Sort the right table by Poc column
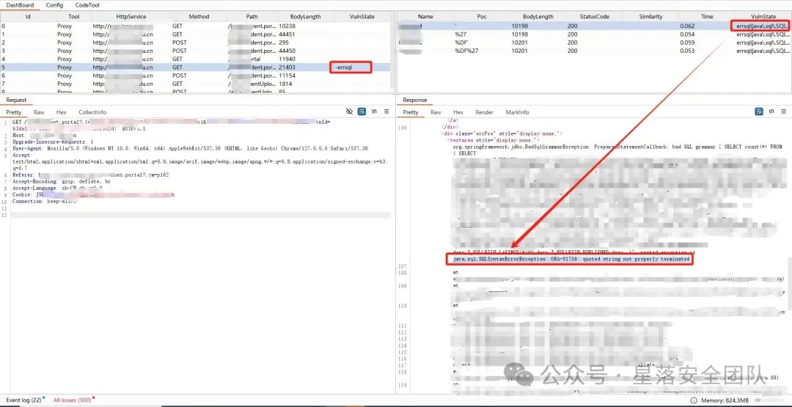This screenshot has width=792, height=407. [481, 17]
